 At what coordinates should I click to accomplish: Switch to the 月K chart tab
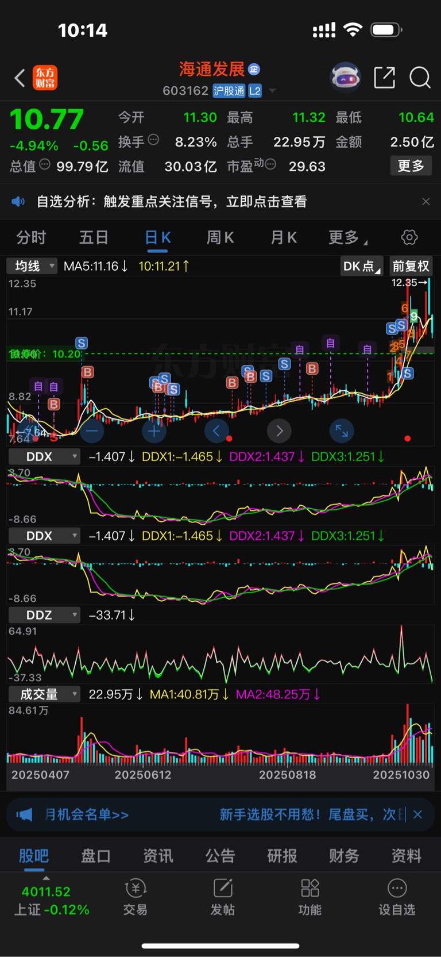click(x=284, y=237)
